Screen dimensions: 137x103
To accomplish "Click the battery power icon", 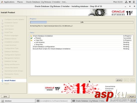I will point(134,2).
